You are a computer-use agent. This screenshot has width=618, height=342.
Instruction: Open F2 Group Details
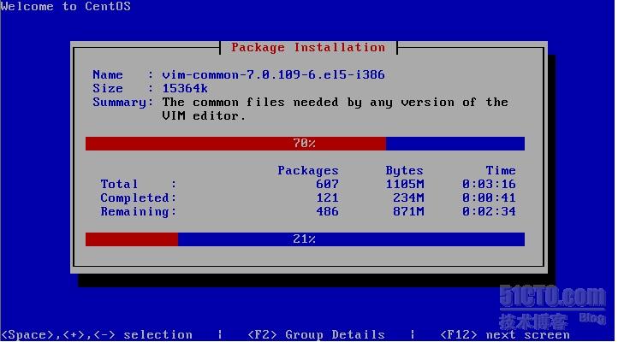[x=316, y=334]
